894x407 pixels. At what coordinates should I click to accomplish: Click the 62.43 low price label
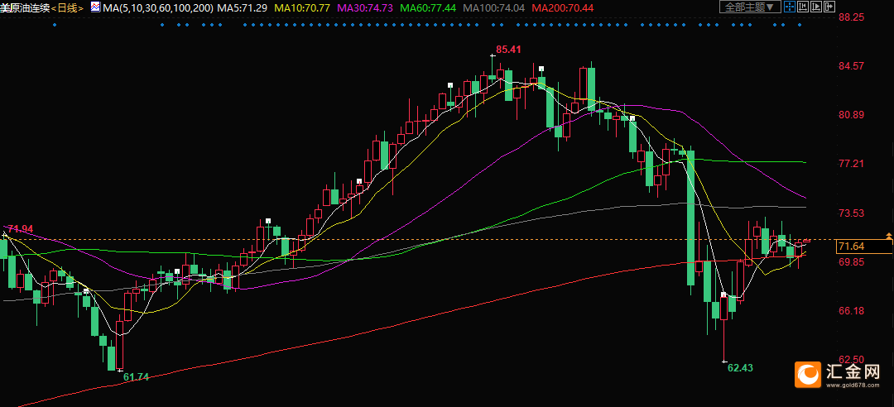tap(741, 368)
